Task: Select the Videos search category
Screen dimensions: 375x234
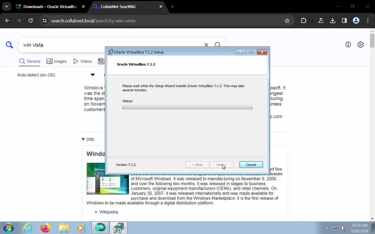Action: (x=83, y=61)
